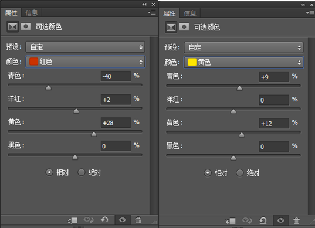Reset adjustment icon in left panel footer
This screenshot has width=315, height=228.
click(x=104, y=220)
